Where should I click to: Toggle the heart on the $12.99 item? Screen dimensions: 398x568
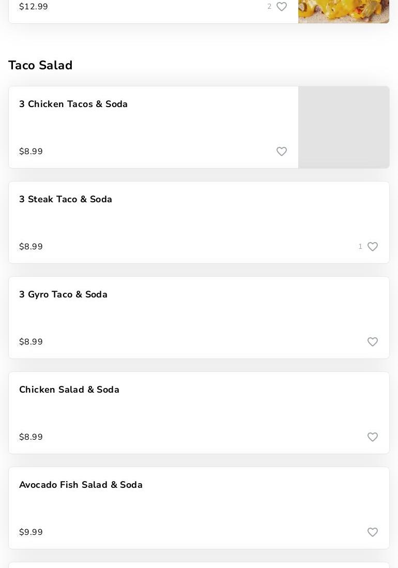[282, 7]
